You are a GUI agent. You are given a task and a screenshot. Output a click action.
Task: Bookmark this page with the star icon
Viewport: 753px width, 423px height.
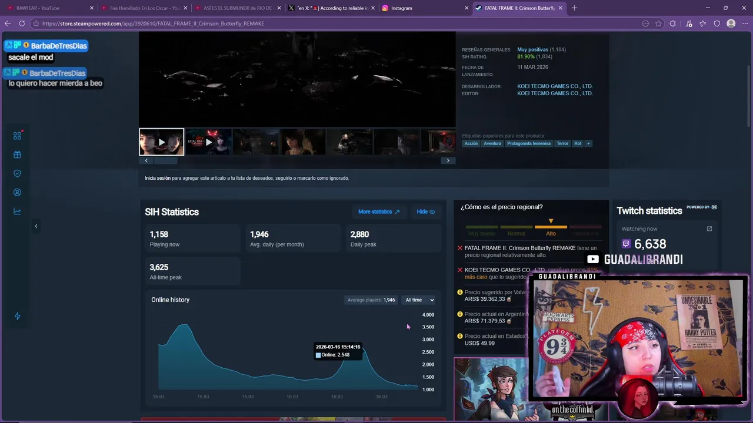658,23
